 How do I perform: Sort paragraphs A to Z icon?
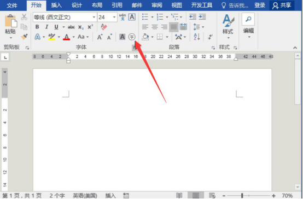tap(197, 37)
